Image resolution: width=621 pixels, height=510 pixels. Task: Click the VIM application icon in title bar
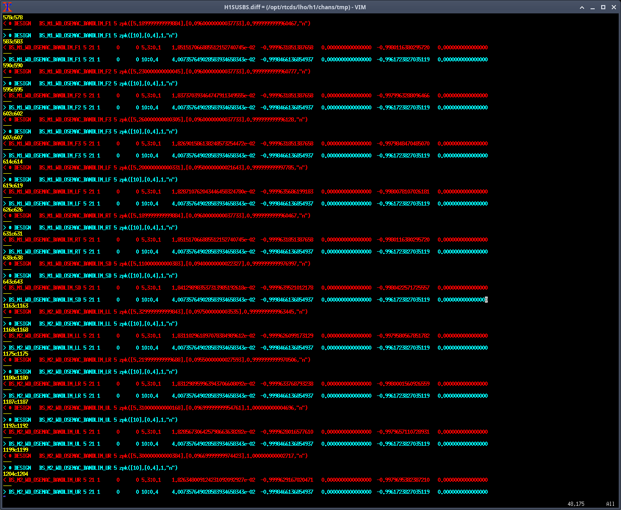point(7,7)
